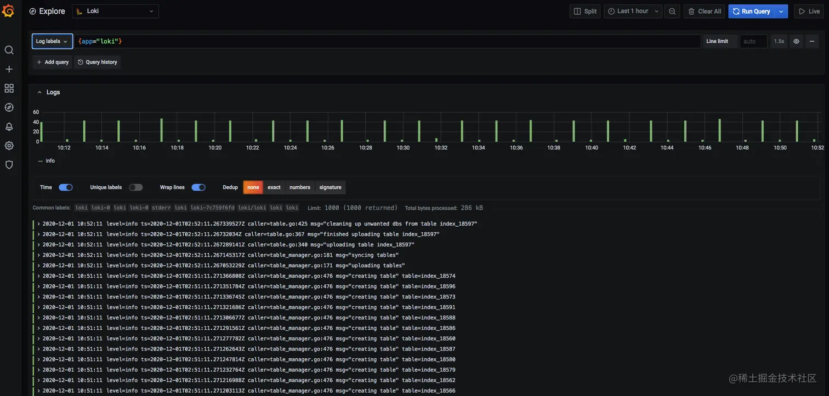
Task: Open the Configuration gear icon
Action: point(9,146)
